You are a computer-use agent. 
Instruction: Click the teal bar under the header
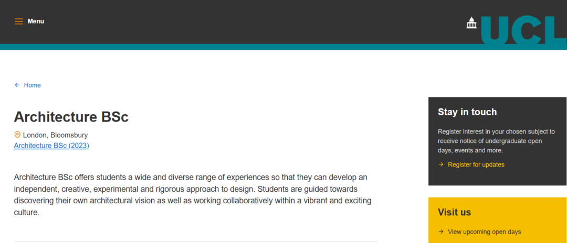pos(239,47)
